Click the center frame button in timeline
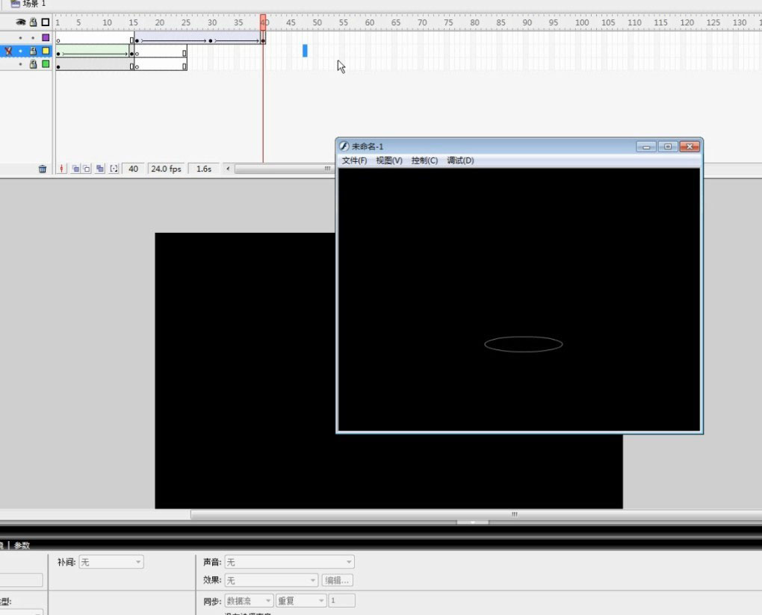762x615 pixels. (62, 169)
